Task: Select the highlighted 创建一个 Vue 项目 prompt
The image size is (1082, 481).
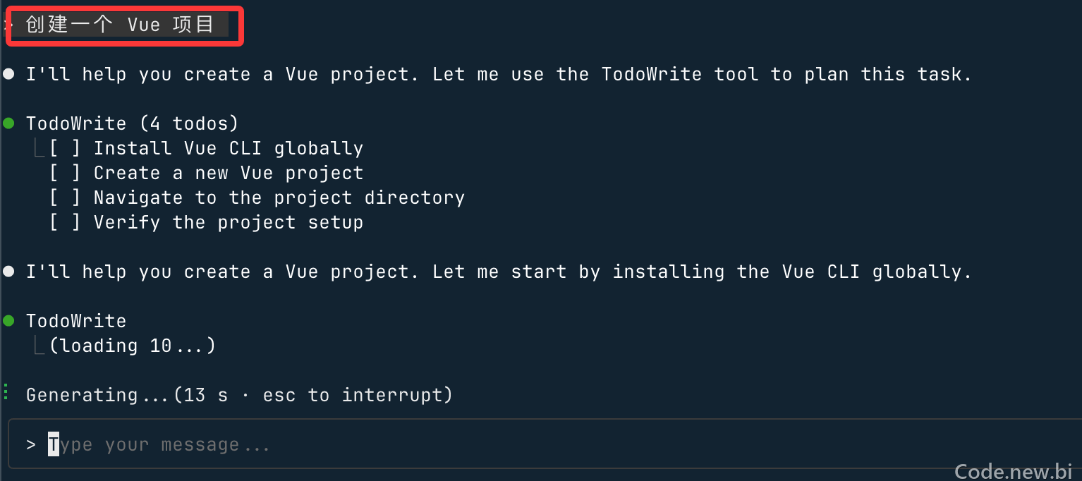Action: click(x=120, y=25)
